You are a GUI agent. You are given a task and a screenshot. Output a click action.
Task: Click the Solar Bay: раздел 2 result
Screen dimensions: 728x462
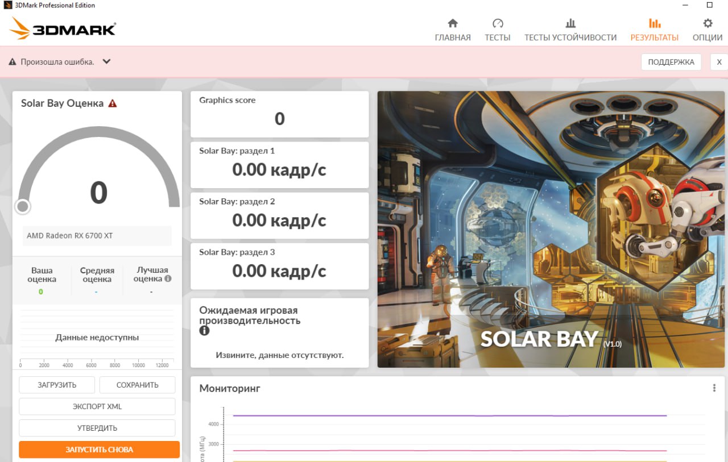coord(279,215)
